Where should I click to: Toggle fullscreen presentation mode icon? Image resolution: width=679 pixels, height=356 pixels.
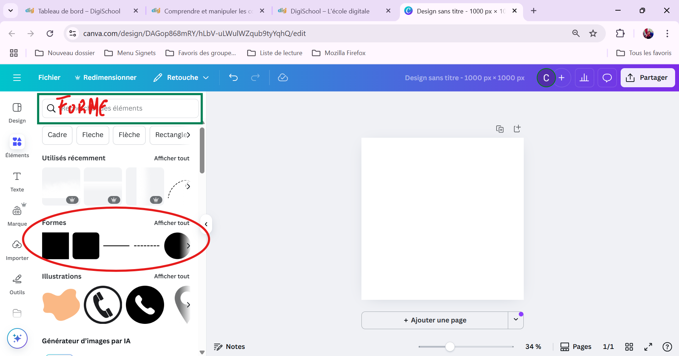(648, 347)
